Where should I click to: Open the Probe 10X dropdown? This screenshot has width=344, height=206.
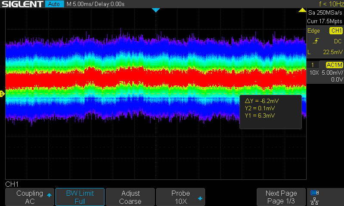[x=181, y=197]
